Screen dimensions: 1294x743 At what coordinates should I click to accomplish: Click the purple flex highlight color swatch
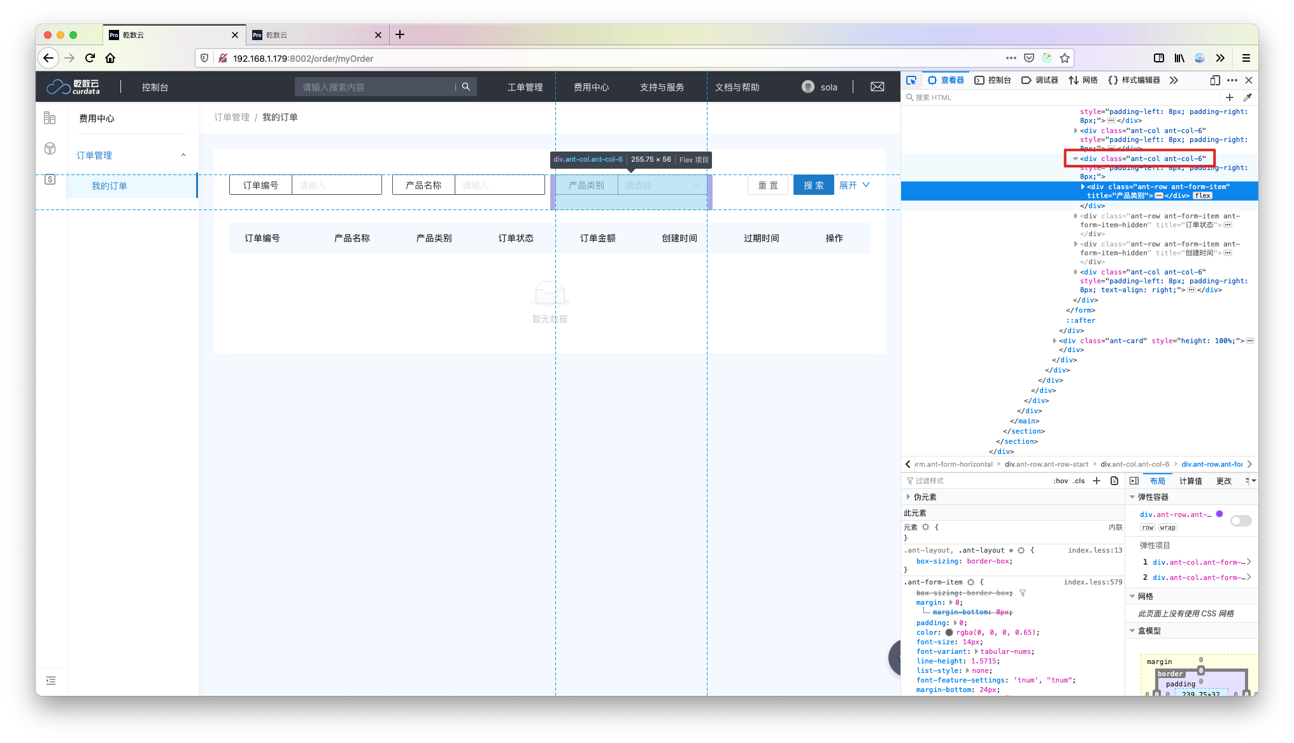(x=1219, y=514)
